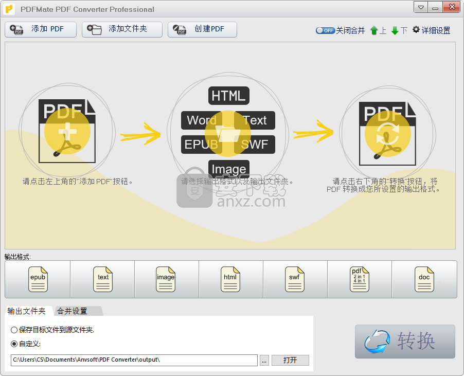Click the add PDF illustration icon
Viewport: 464px width, 376px height.
(x=67, y=131)
